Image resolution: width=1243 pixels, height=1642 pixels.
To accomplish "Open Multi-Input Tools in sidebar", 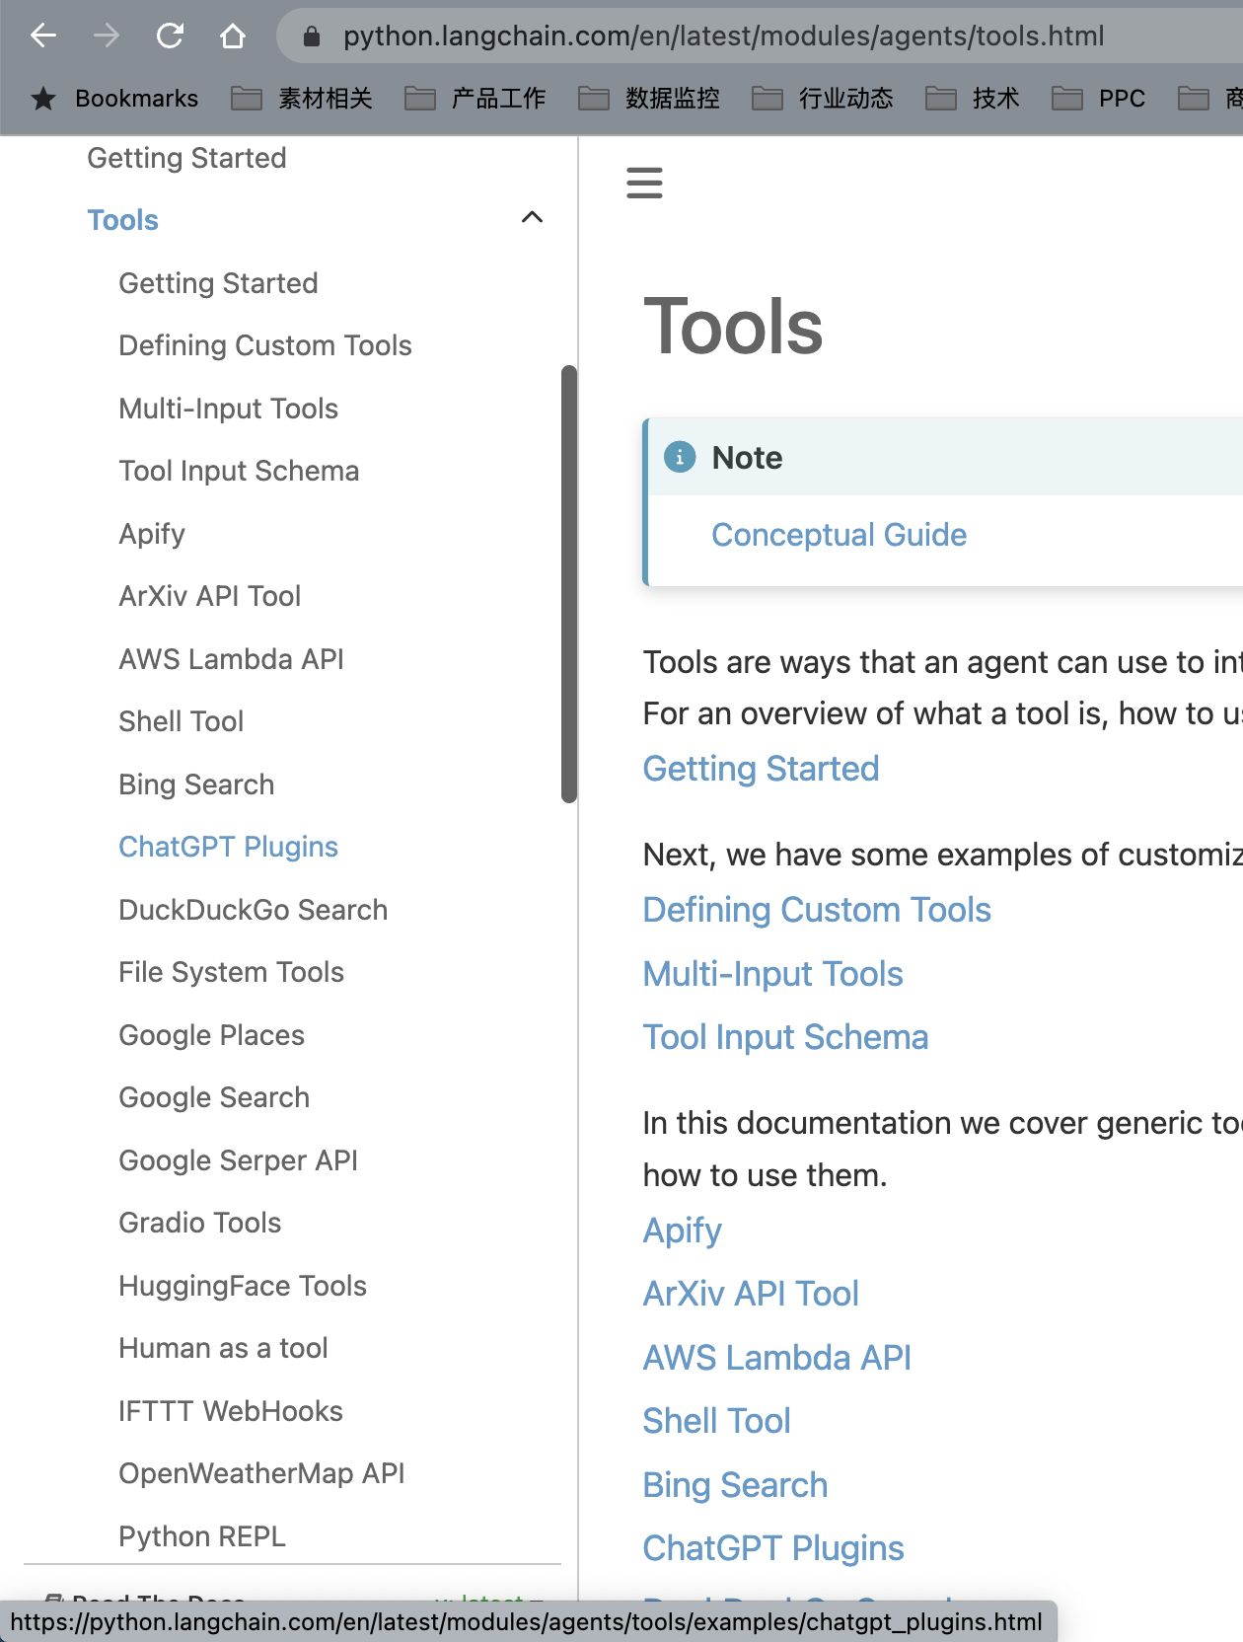I will coord(229,409).
